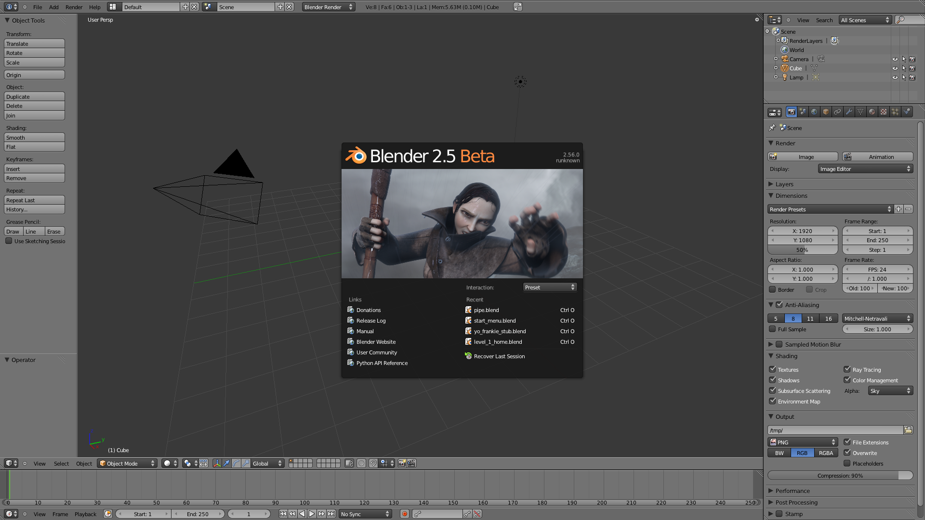Open the Mitchell-Netravali filter dropdown
Image resolution: width=925 pixels, height=520 pixels.
pos(877,318)
